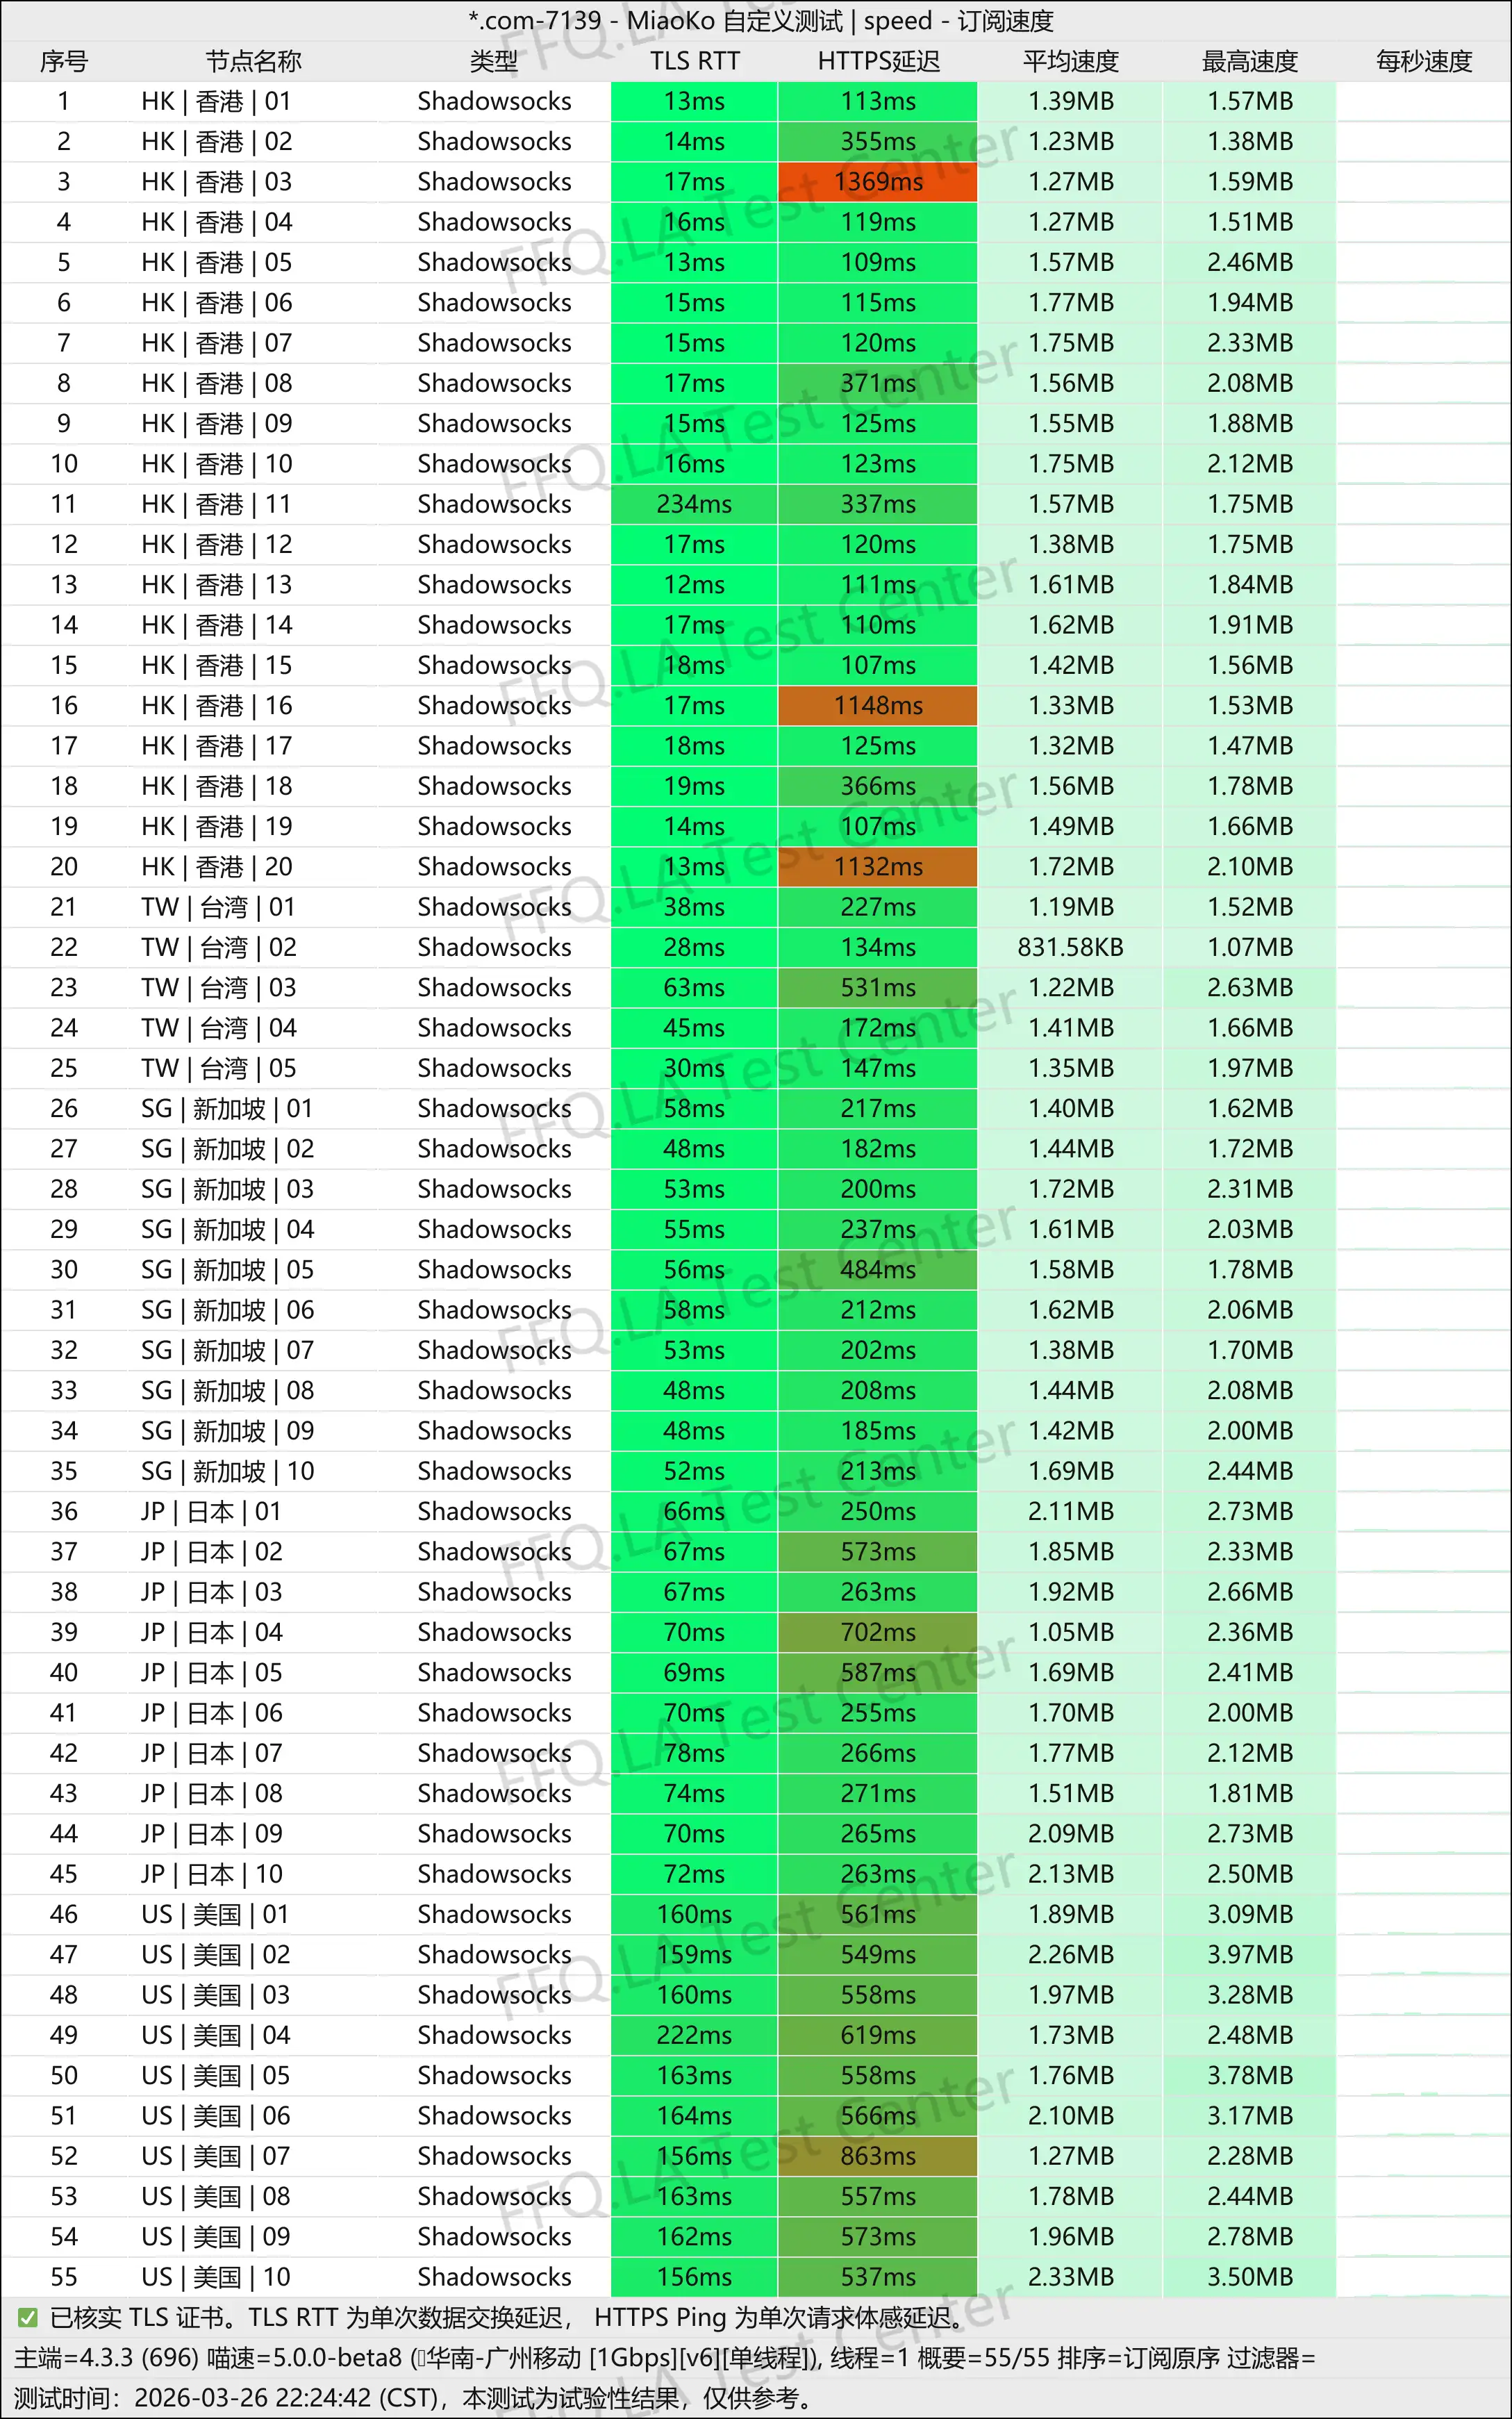Click the HTTPS延迟 column header
Image resolution: width=1512 pixels, height=2419 pixels.
pyautogui.click(x=878, y=62)
